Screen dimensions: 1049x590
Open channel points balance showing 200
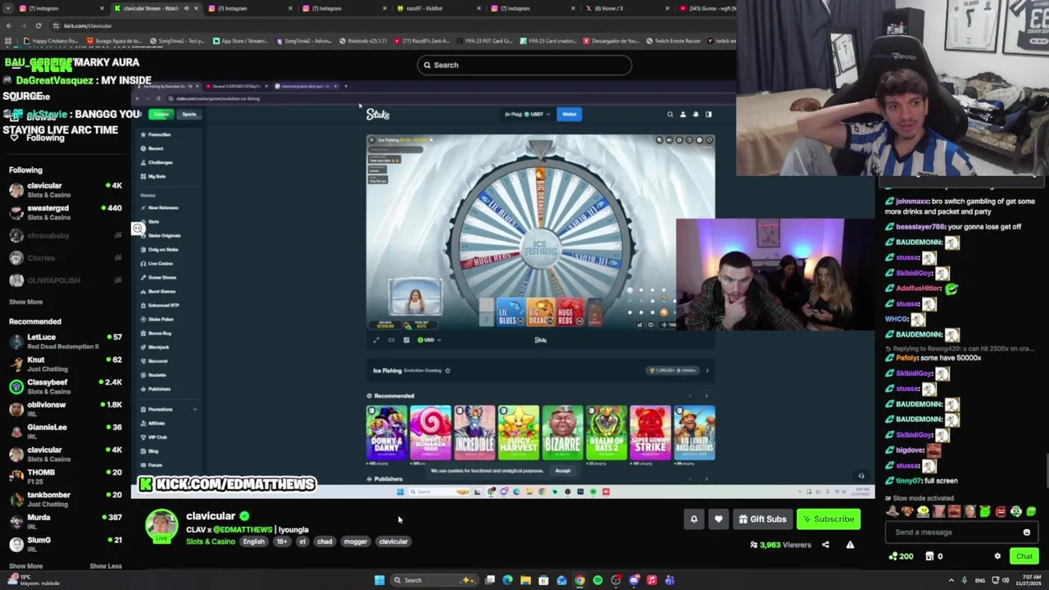[900, 556]
